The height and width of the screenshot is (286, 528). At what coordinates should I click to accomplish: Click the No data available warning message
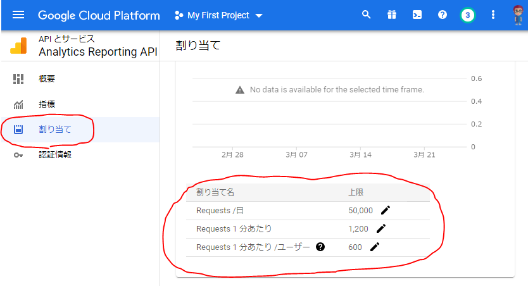(337, 89)
